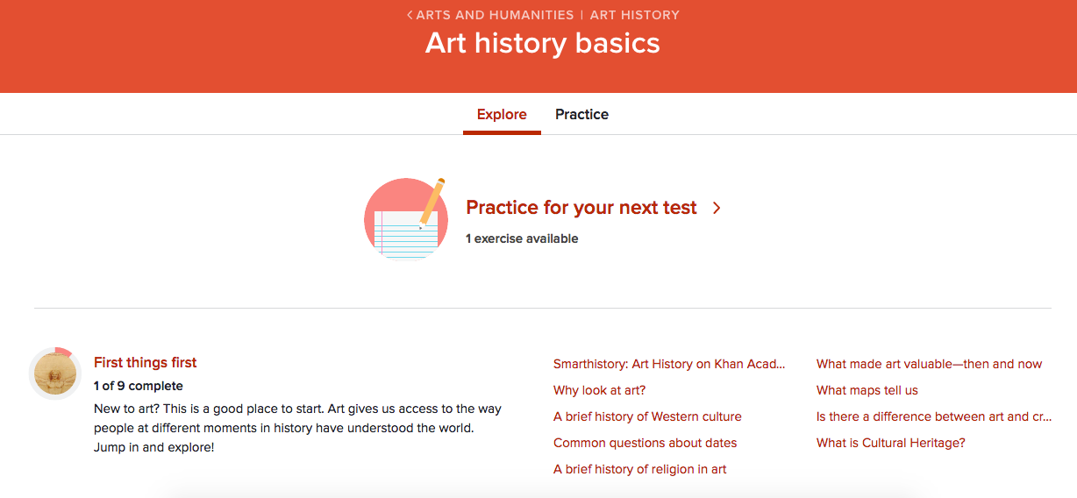Viewport: 1077px width, 498px height.
Task: Select the Explore tab
Action: click(x=502, y=115)
